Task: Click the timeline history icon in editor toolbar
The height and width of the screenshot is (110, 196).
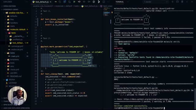Action: (60, 2)
